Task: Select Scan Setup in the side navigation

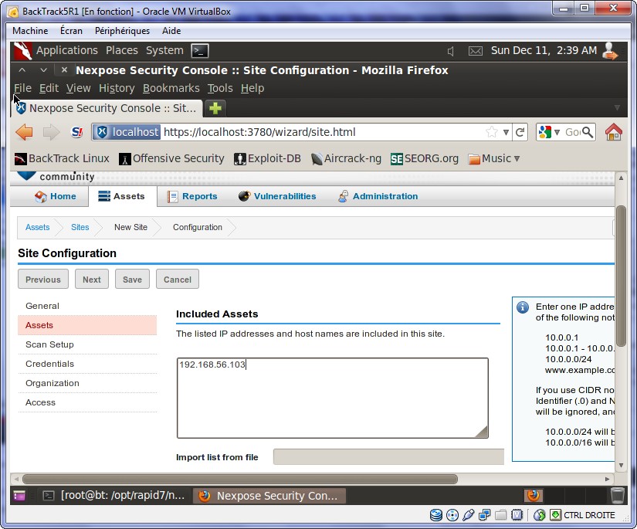Action: 87,344
